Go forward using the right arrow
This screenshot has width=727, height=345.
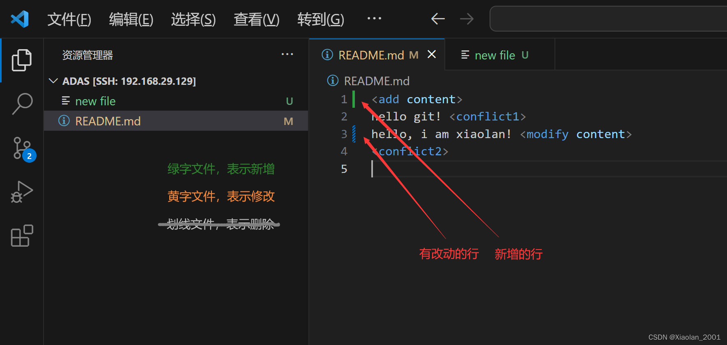coord(467,19)
